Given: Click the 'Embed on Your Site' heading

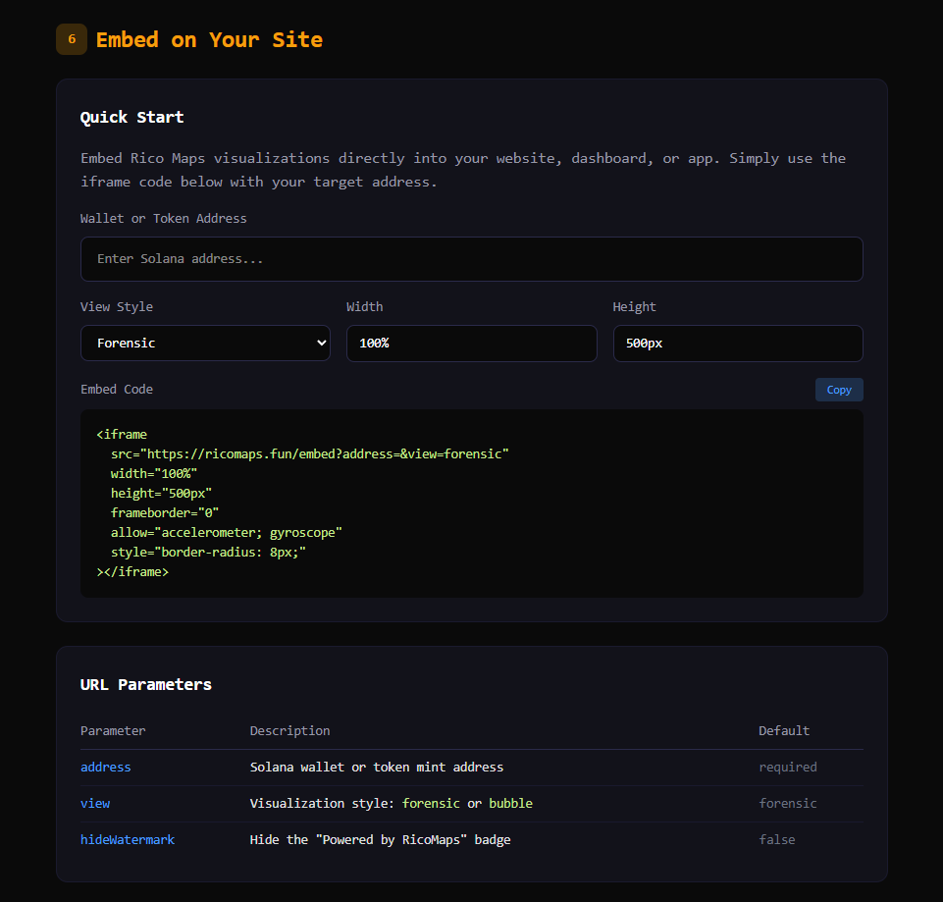Looking at the screenshot, I should (x=209, y=39).
